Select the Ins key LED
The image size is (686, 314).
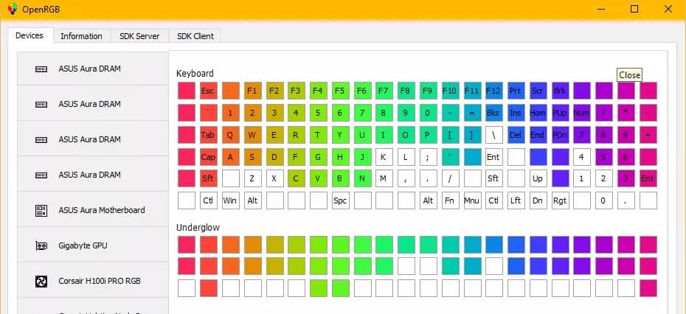tap(516, 112)
